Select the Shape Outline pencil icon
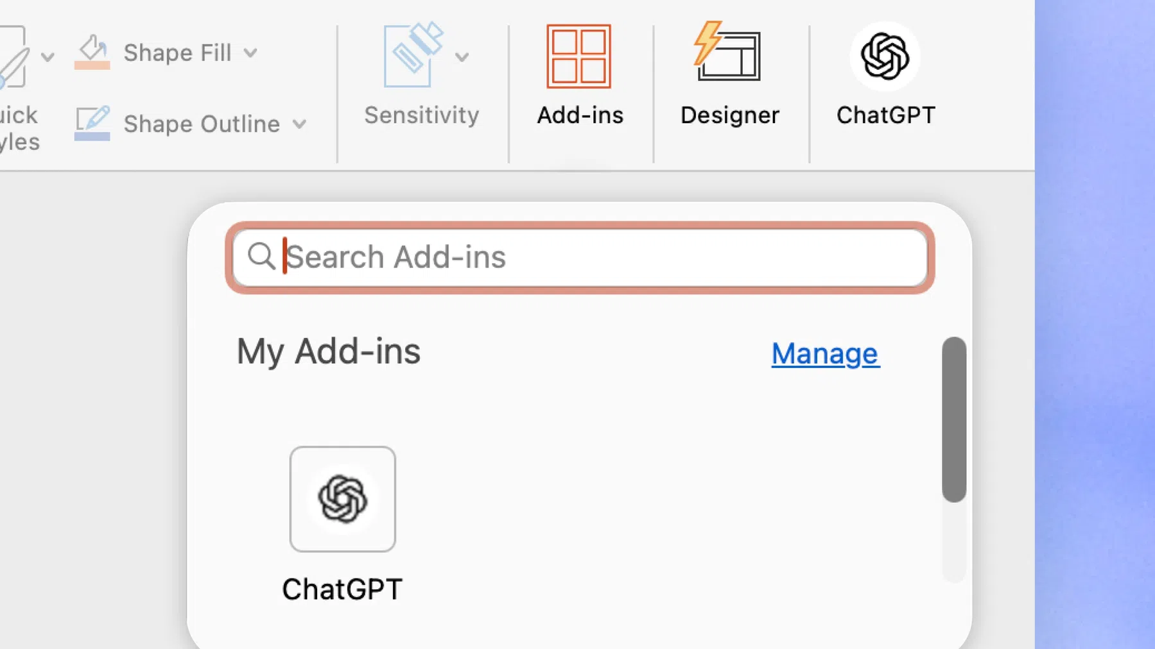 point(92,119)
